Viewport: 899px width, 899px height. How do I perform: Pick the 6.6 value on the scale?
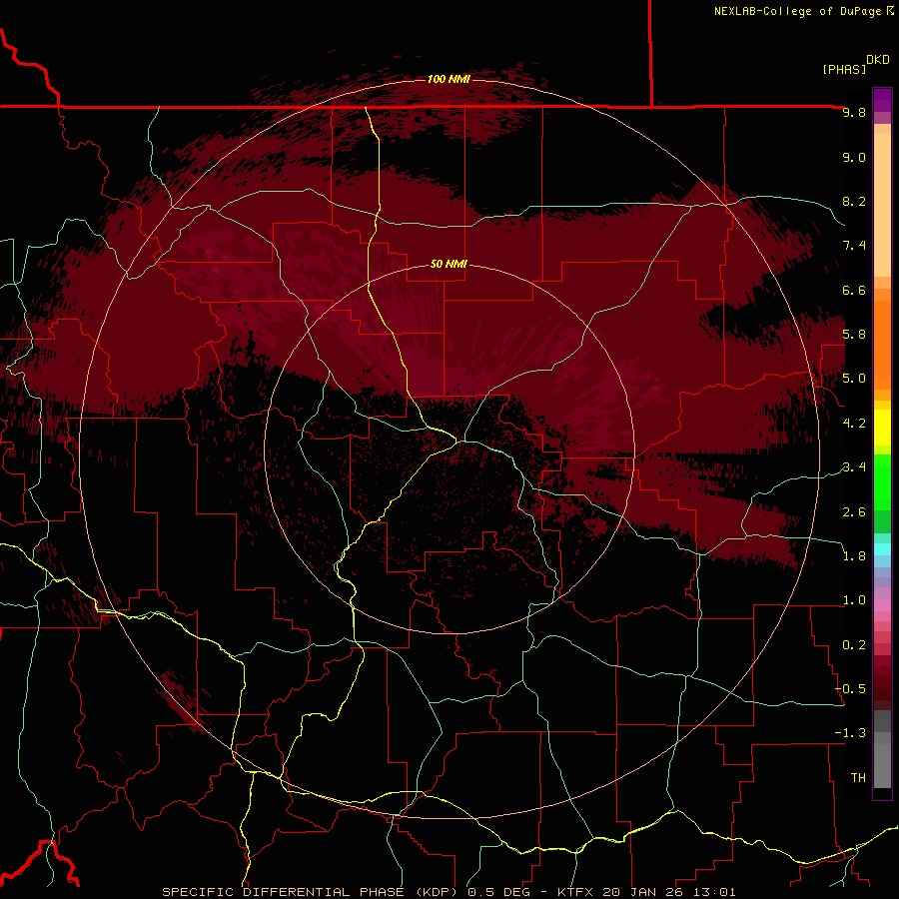[854, 290]
